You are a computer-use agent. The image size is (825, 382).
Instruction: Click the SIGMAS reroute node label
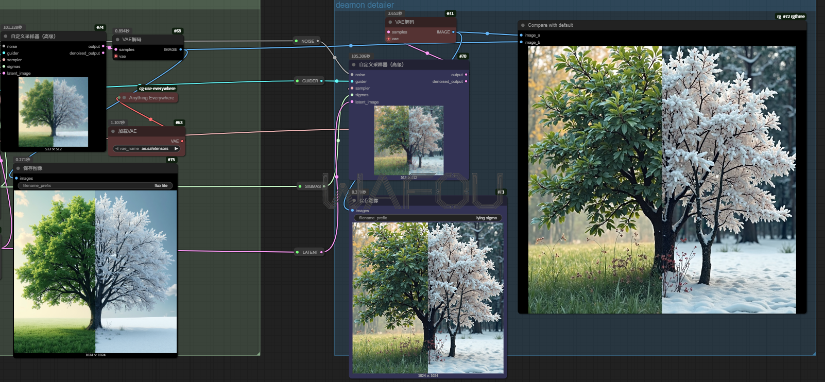(x=313, y=186)
